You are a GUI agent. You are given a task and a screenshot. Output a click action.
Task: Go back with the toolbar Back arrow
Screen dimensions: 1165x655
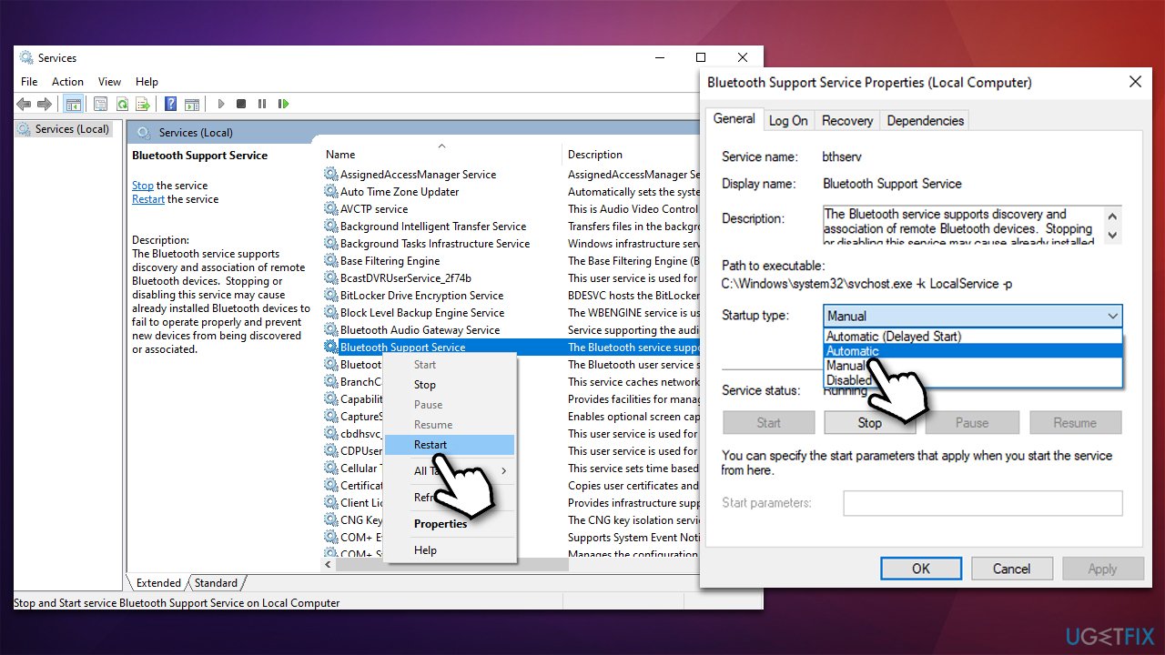coord(24,105)
